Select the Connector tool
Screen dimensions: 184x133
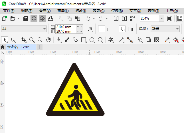click(130, 40)
